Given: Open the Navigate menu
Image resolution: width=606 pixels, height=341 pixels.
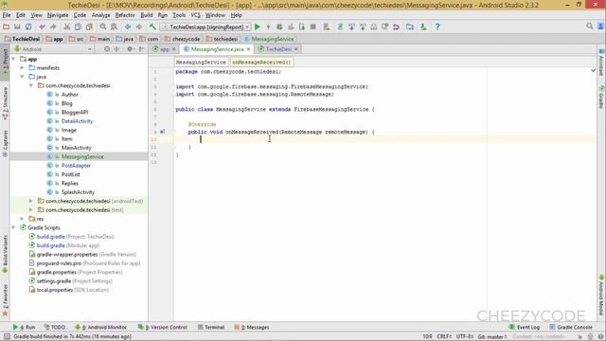Looking at the screenshot, I should [x=58, y=15].
